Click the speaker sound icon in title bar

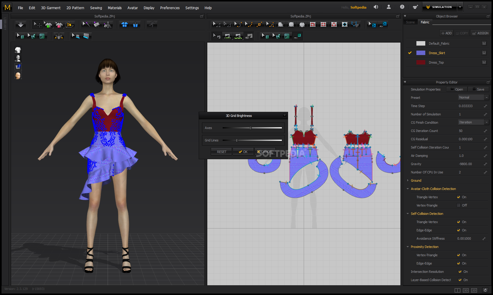(x=376, y=7)
